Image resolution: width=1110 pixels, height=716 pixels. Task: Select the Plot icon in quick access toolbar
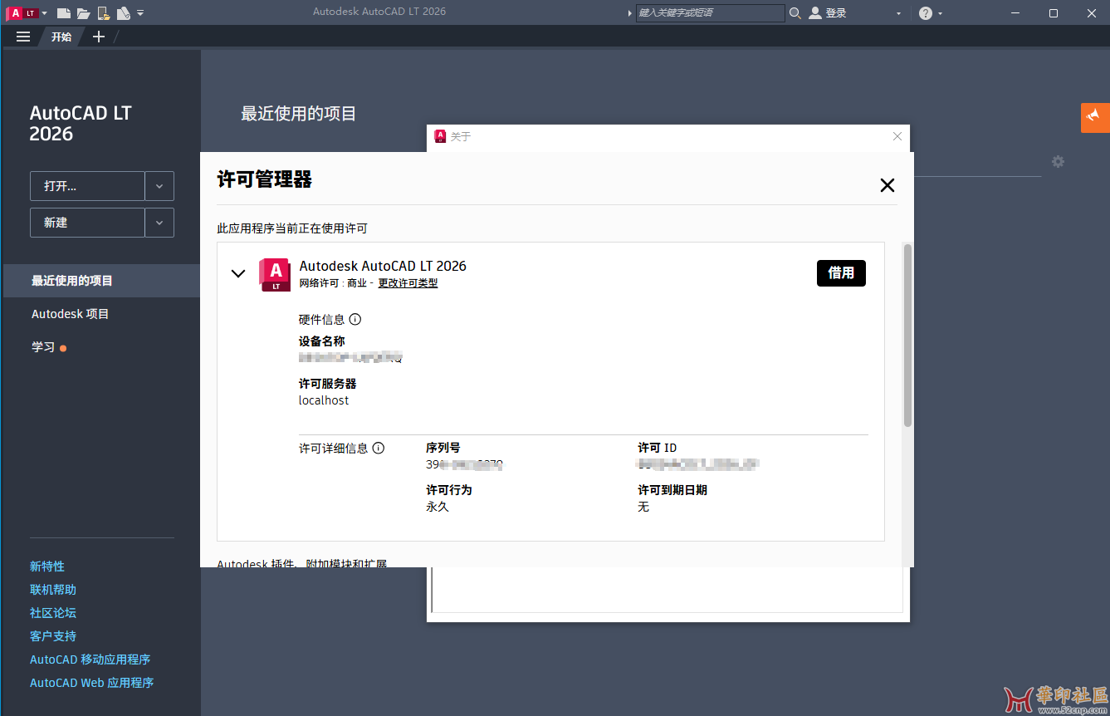pos(123,12)
